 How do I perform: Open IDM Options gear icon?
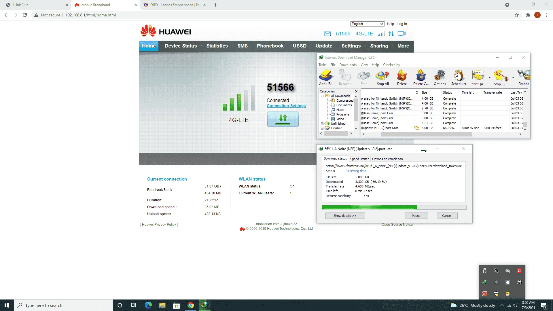440,77
